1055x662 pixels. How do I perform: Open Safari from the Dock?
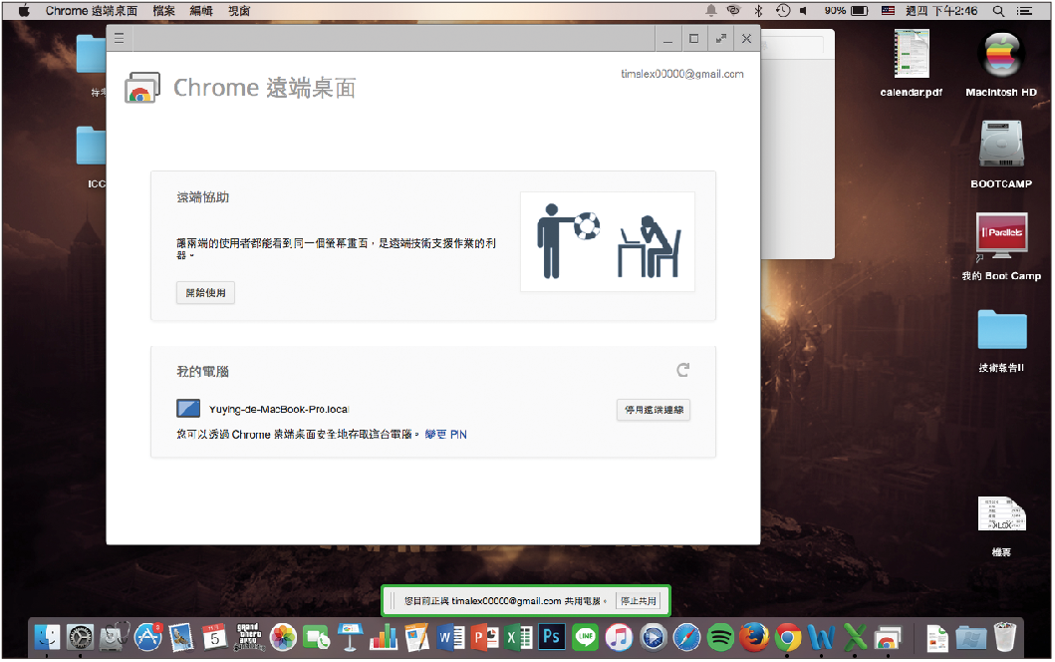coord(687,636)
